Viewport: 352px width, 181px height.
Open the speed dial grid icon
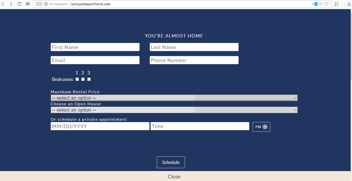pyautogui.click(x=28, y=4)
